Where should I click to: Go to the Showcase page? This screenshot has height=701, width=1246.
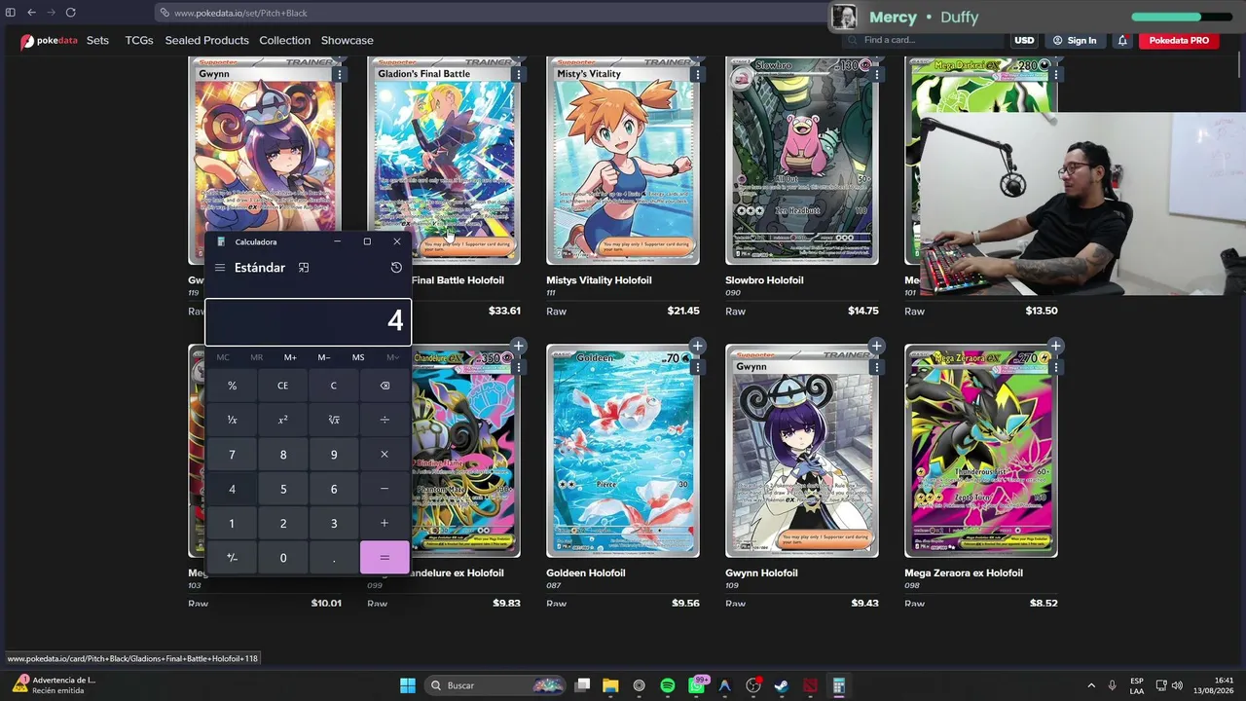click(x=348, y=41)
